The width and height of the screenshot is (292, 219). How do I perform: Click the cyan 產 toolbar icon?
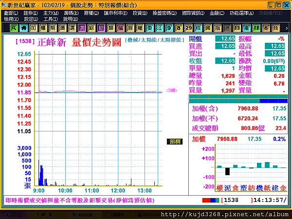(247, 28)
